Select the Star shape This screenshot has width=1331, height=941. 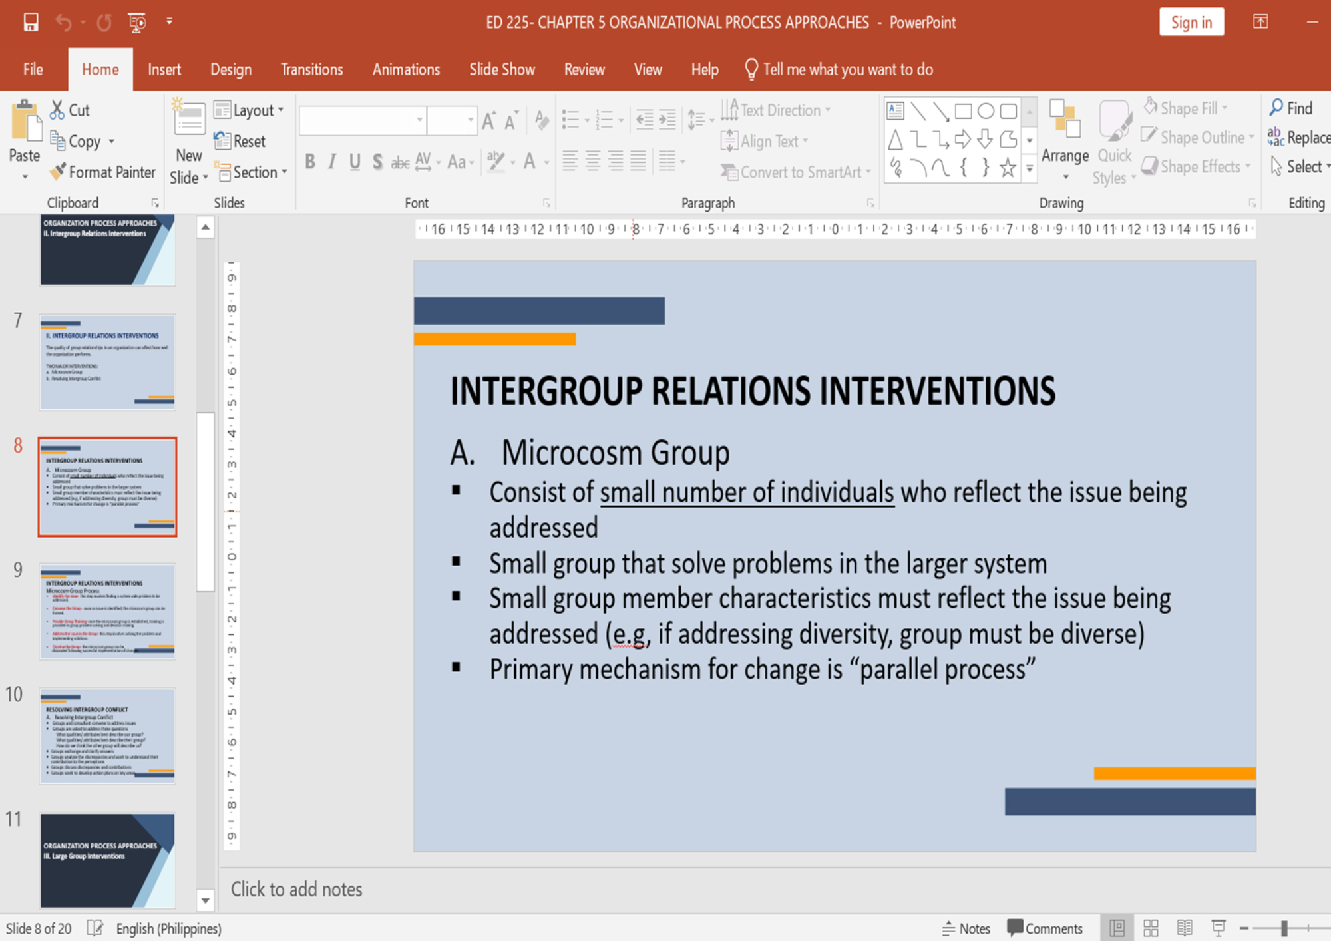pyautogui.click(x=1008, y=168)
